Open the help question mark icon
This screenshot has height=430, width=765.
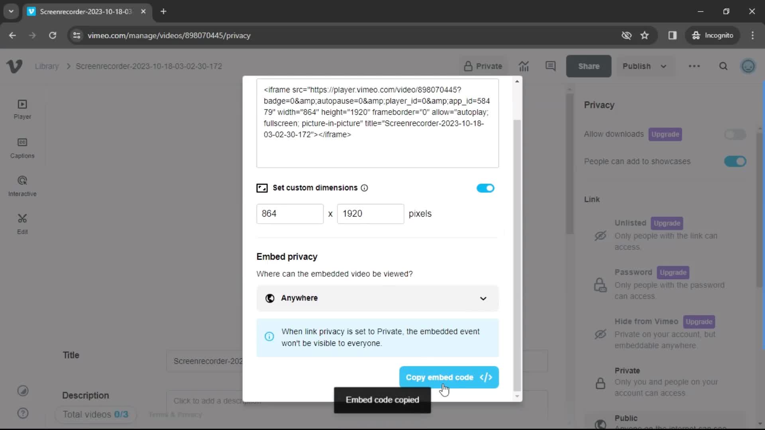click(x=23, y=413)
